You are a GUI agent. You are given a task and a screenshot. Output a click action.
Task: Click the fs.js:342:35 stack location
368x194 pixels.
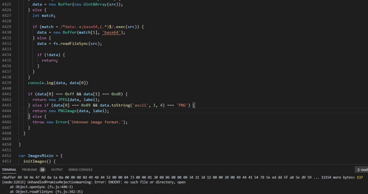click(x=69, y=192)
